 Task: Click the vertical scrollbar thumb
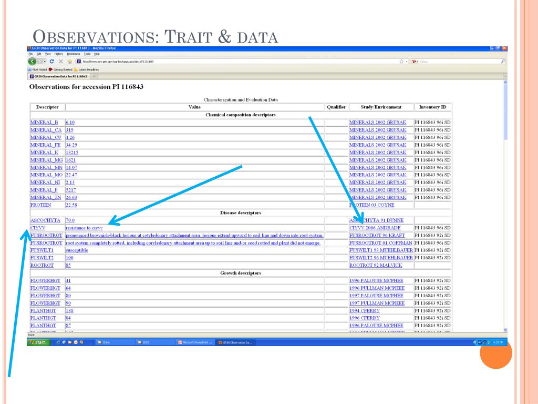click(x=505, y=112)
